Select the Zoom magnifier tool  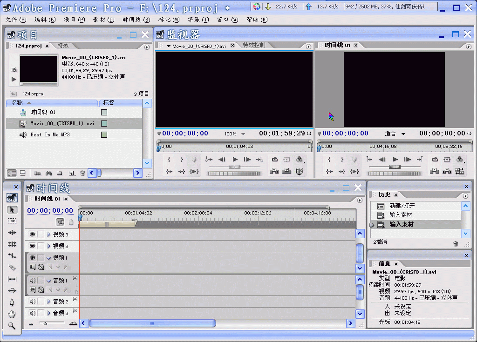(12, 326)
